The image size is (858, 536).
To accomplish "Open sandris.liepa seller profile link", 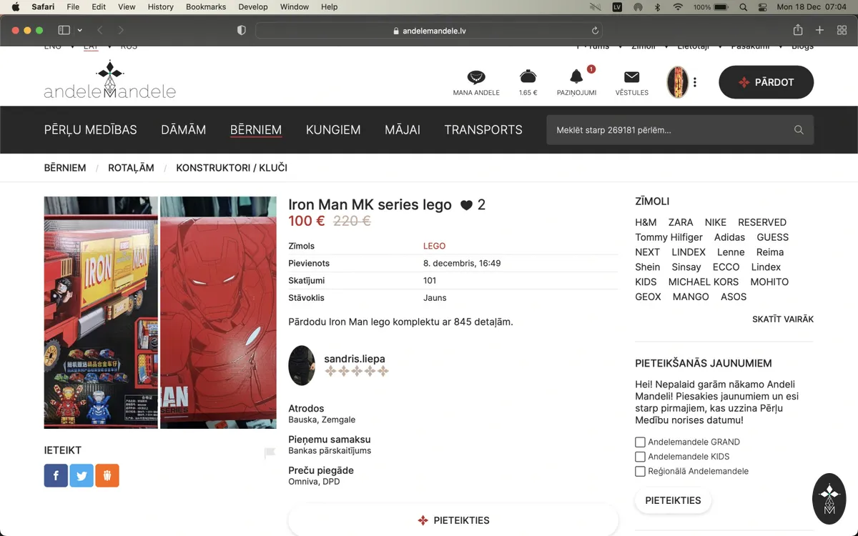I will 355,359.
